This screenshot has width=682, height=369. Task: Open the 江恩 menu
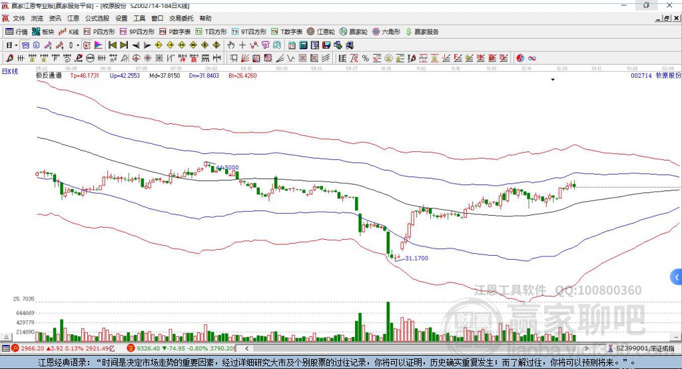tap(73, 18)
